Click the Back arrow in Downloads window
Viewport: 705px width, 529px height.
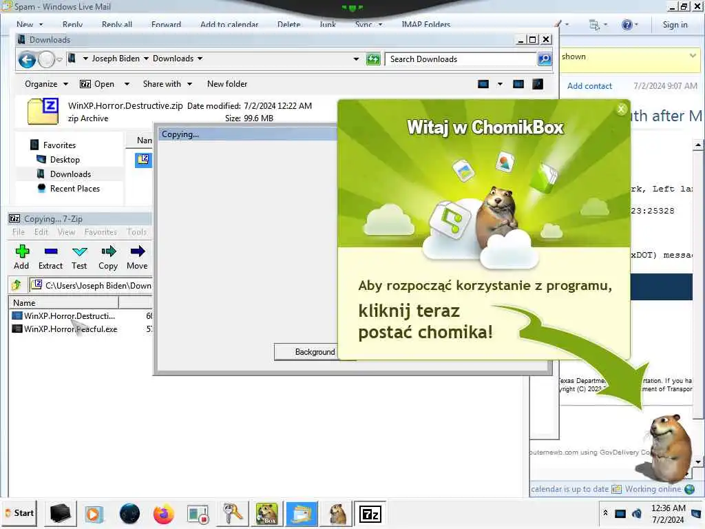[27, 59]
